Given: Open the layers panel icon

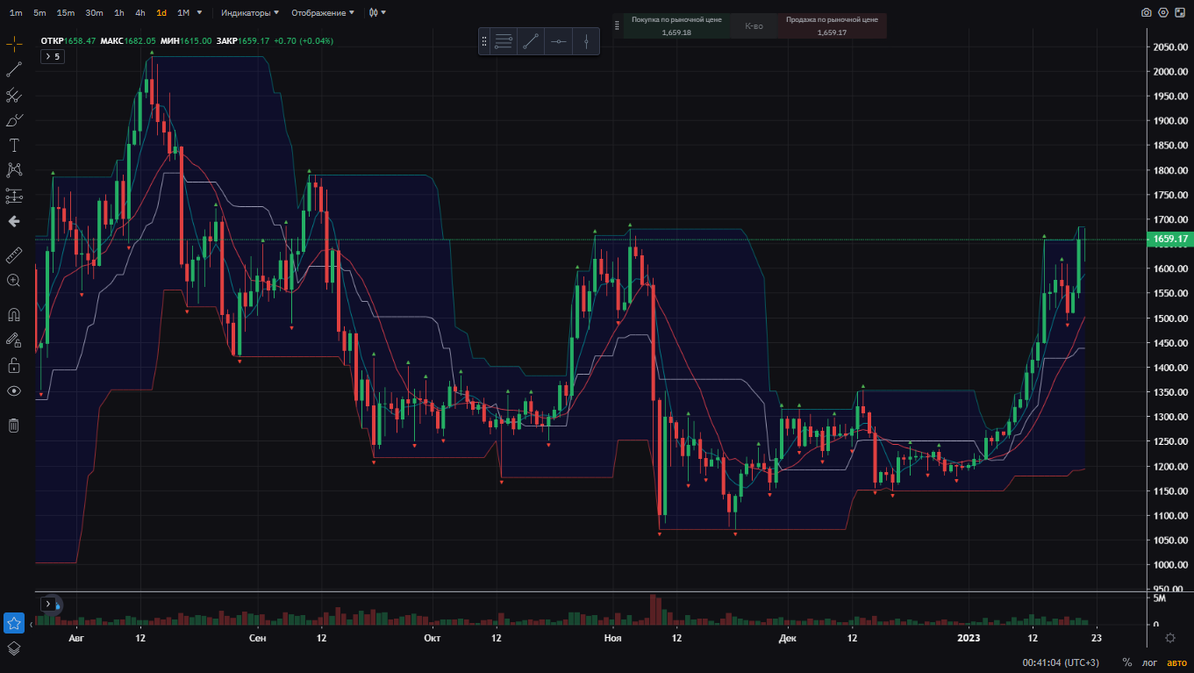Looking at the screenshot, I should (14, 649).
